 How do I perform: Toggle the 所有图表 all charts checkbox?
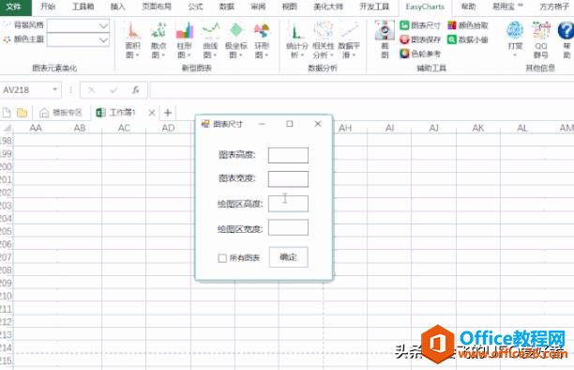(222, 258)
